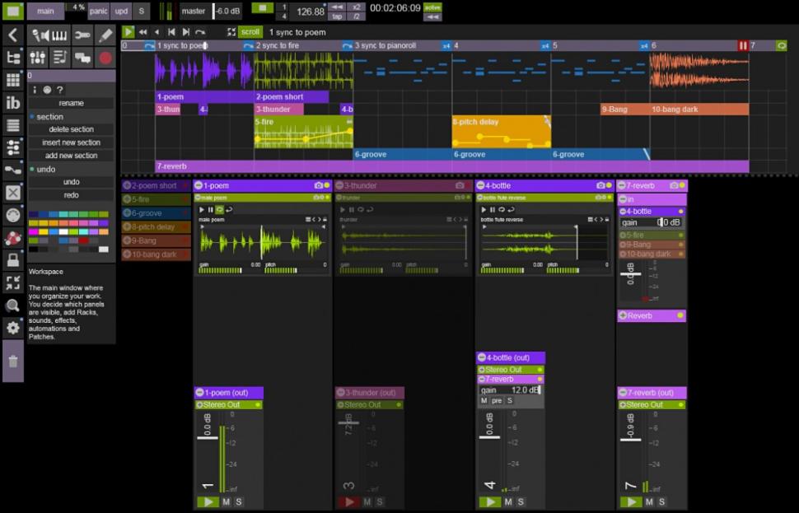The width and height of the screenshot is (799, 513).
Task: Open the mixer faders panel
Action: pos(38,58)
